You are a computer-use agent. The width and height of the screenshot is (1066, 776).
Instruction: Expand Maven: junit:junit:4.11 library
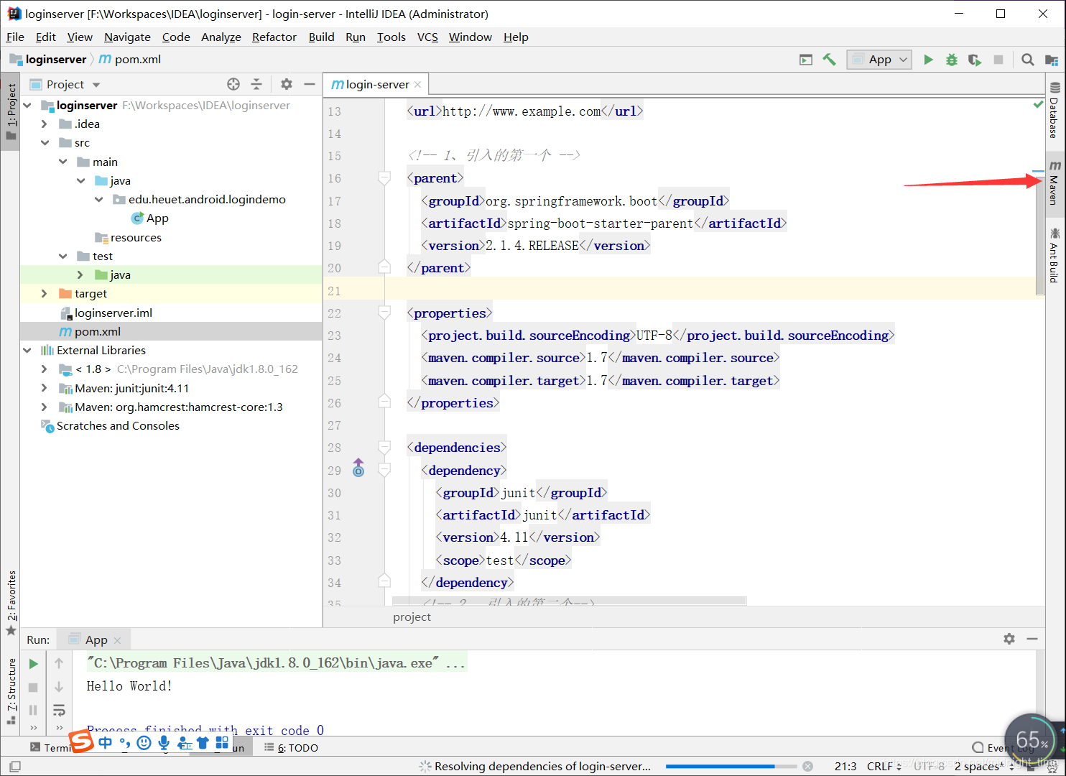point(45,388)
